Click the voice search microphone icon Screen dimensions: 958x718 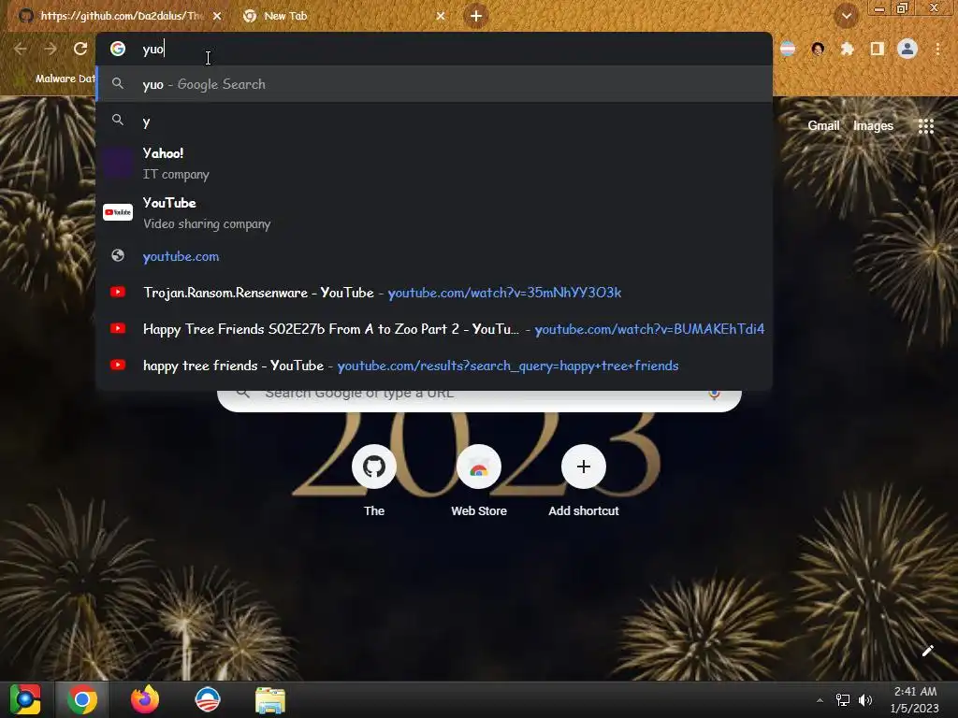point(714,395)
